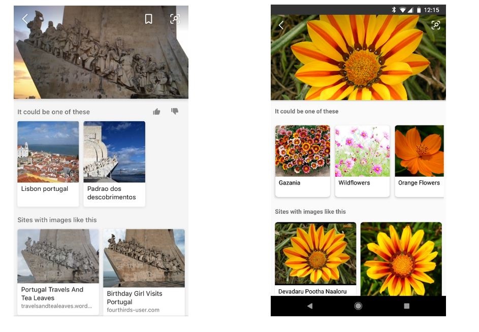The height and width of the screenshot is (332, 479).
Task: Open the Padrao dos descobrimentos suggestion card
Action: [114, 163]
